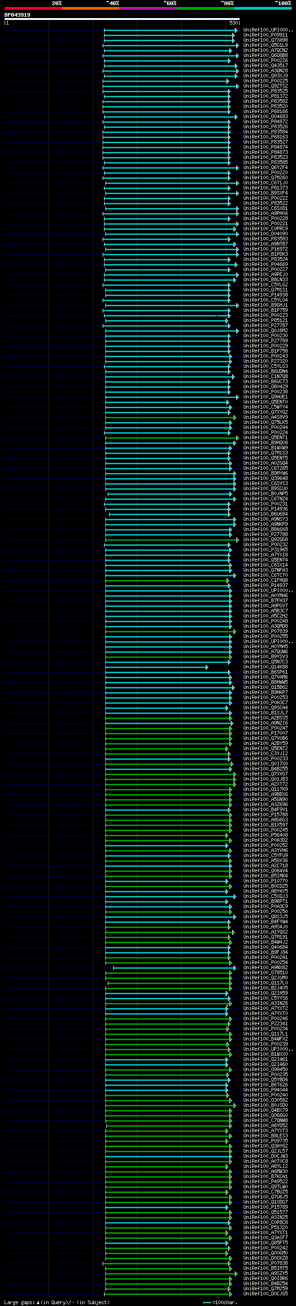Open hit UniRef100_P09911

(x=265, y=36)
